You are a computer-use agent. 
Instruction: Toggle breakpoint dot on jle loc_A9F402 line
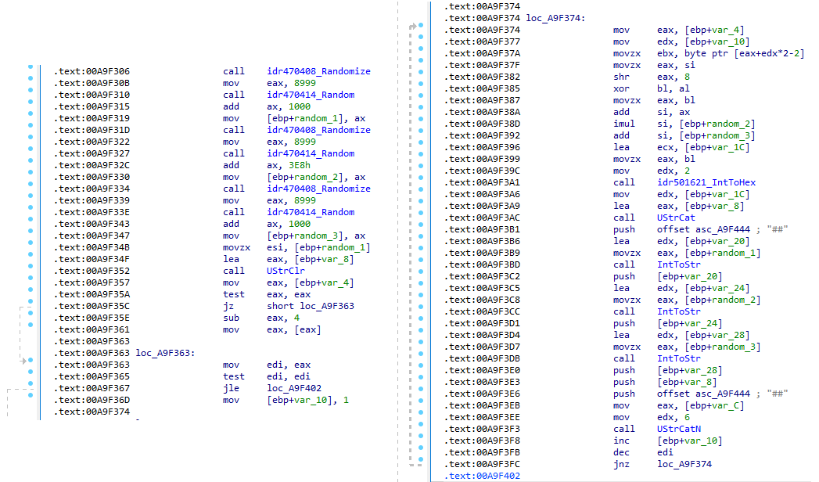tap(29, 388)
